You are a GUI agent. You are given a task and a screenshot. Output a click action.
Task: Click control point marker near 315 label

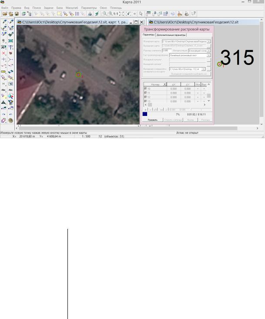[219, 64]
